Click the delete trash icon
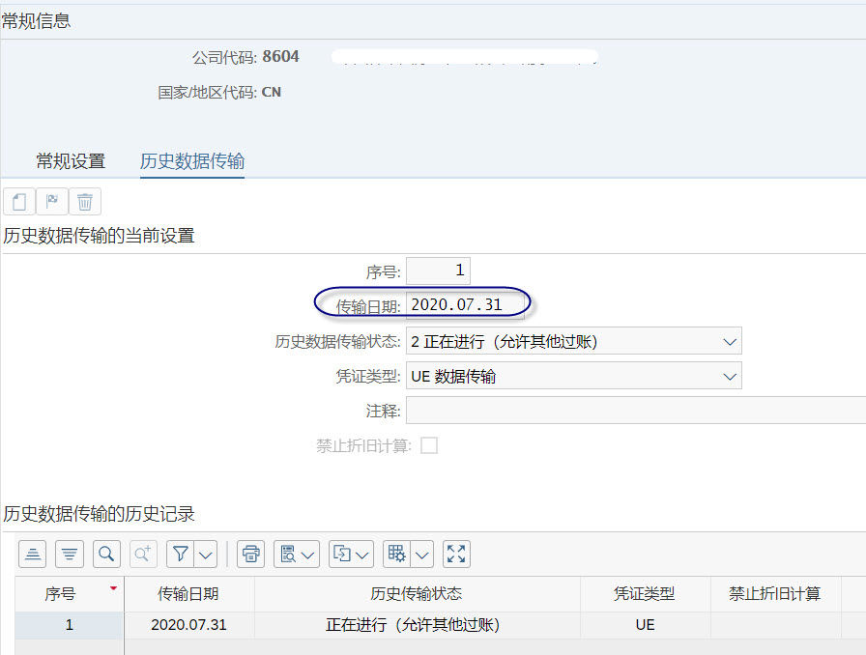The image size is (866, 655). (x=84, y=202)
